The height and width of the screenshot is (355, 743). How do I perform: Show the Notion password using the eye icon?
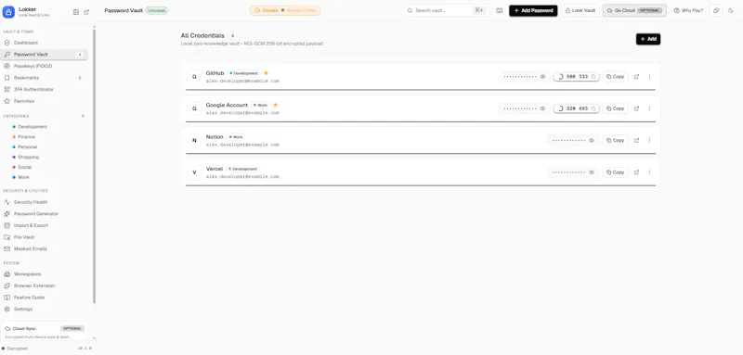(x=592, y=140)
